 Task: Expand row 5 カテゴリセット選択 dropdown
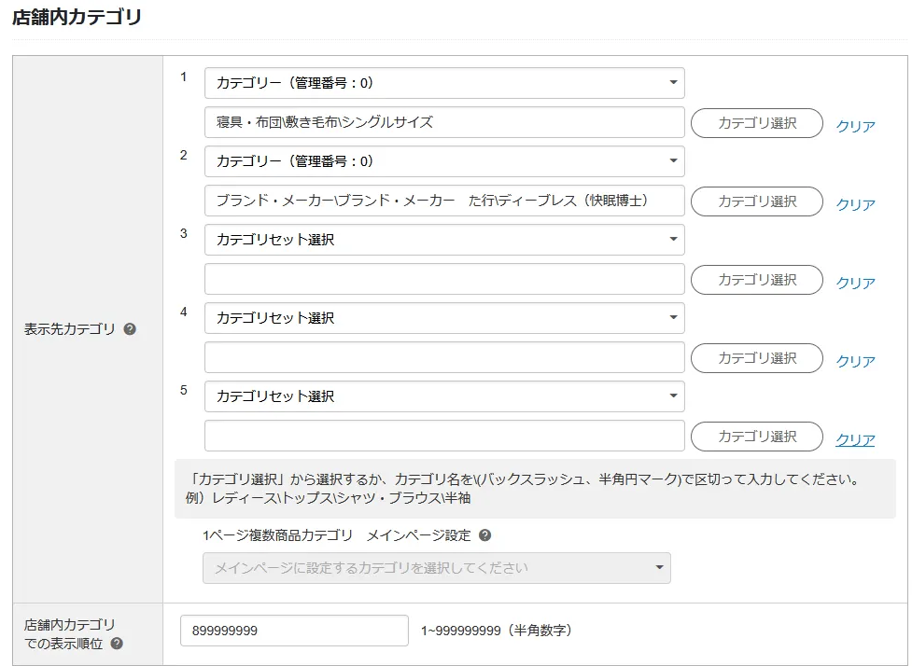(444, 396)
